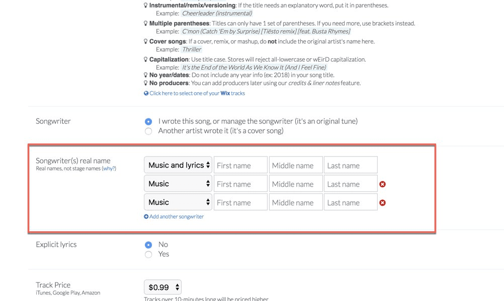Focus Middle name field of third songwriter

[296, 203]
